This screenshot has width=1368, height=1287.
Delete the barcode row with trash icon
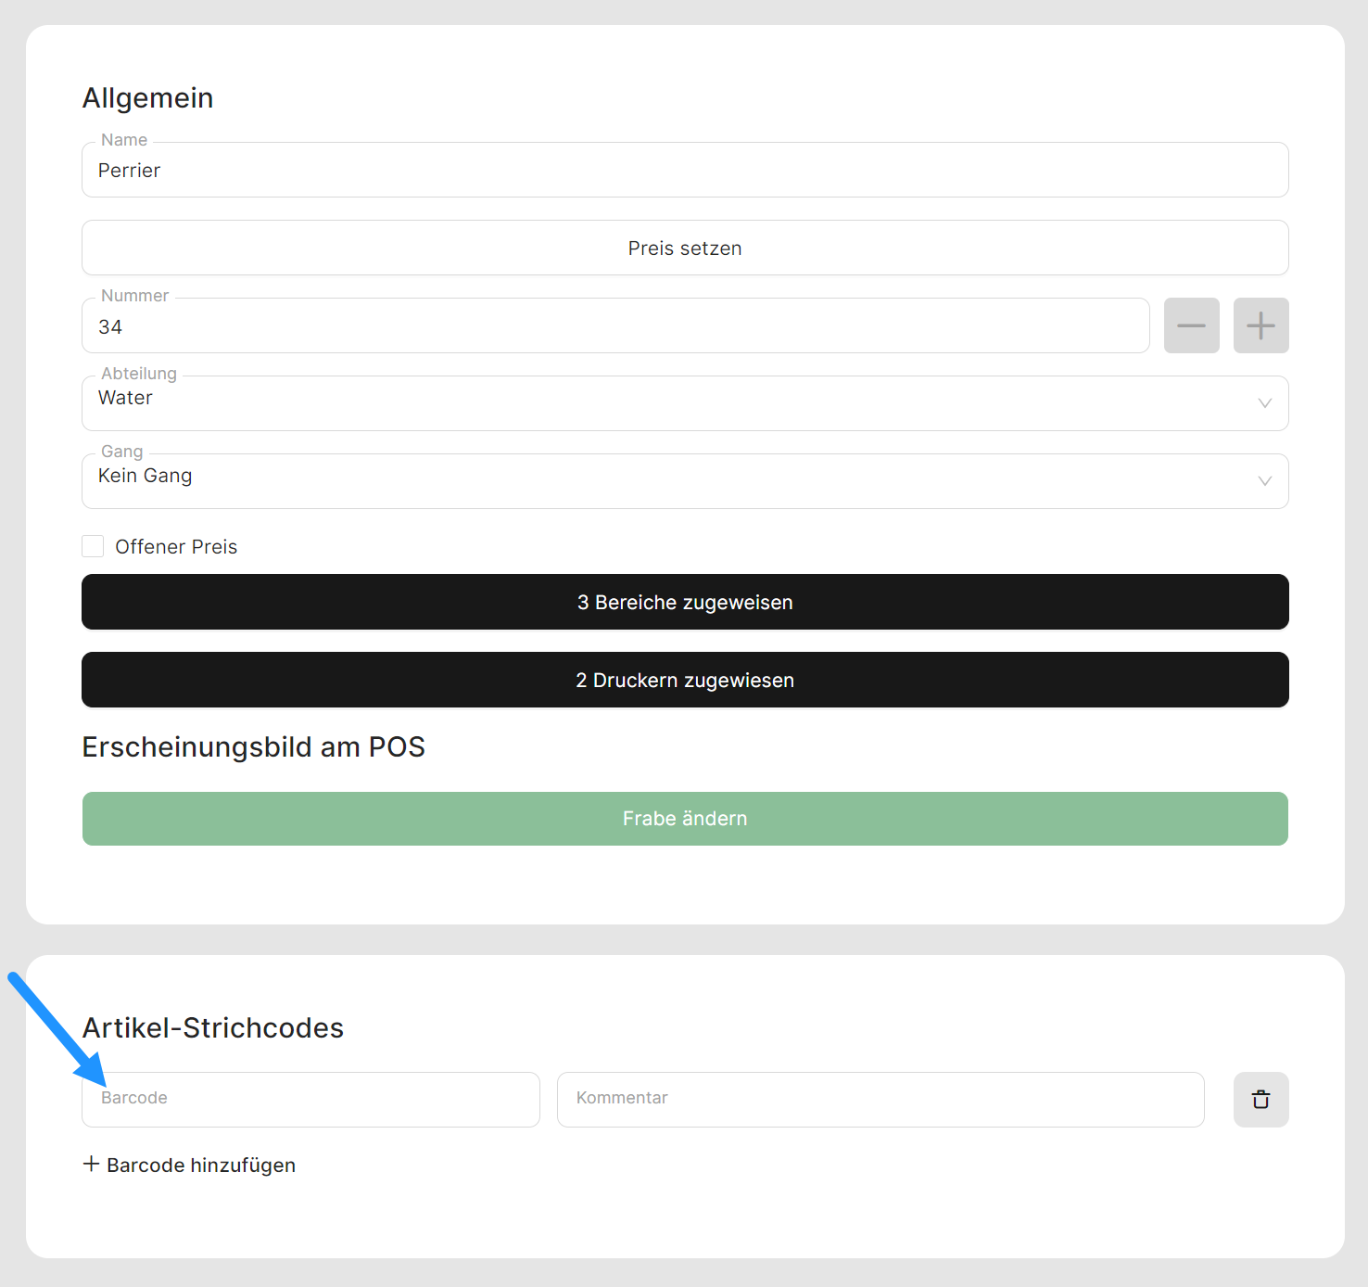(1260, 1100)
